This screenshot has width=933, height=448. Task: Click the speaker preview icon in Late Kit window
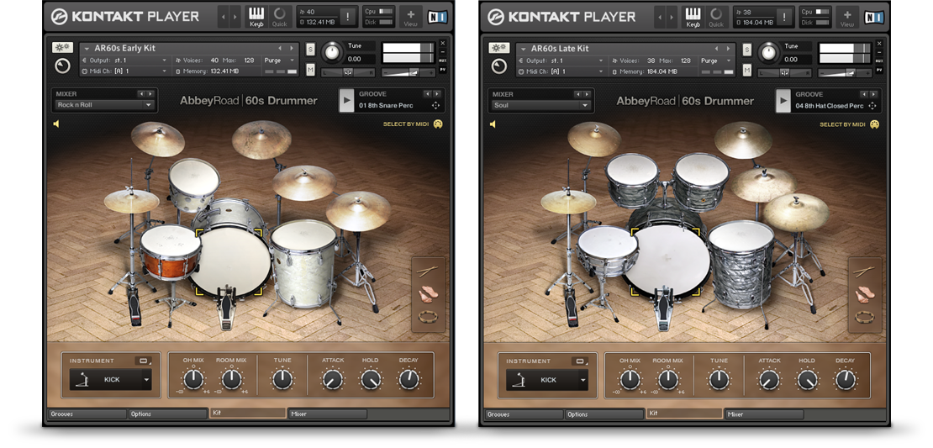point(493,124)
